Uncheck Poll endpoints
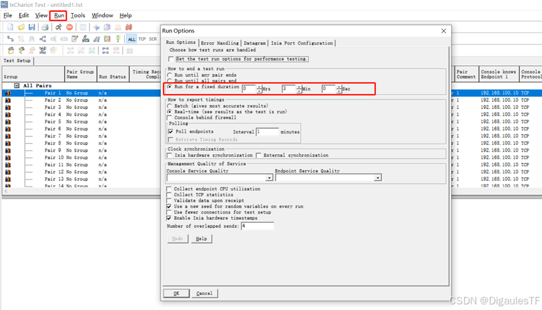 pos(170,132)
